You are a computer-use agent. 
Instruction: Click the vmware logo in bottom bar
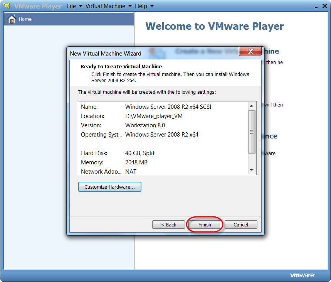tap(302, 275)
